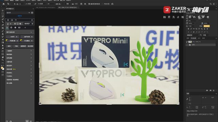Open Character panel language dropdown
Screen dimensions: 218x122
tap(192, 35)
